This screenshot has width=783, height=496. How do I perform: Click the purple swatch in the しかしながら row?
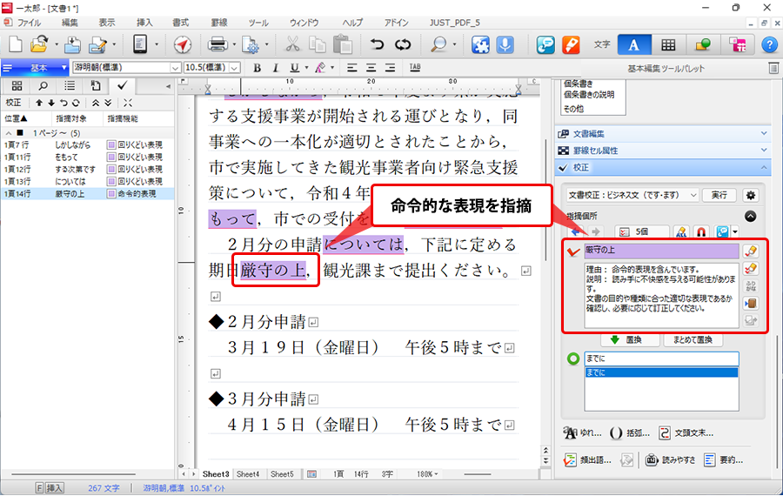(x=110, y=144)
